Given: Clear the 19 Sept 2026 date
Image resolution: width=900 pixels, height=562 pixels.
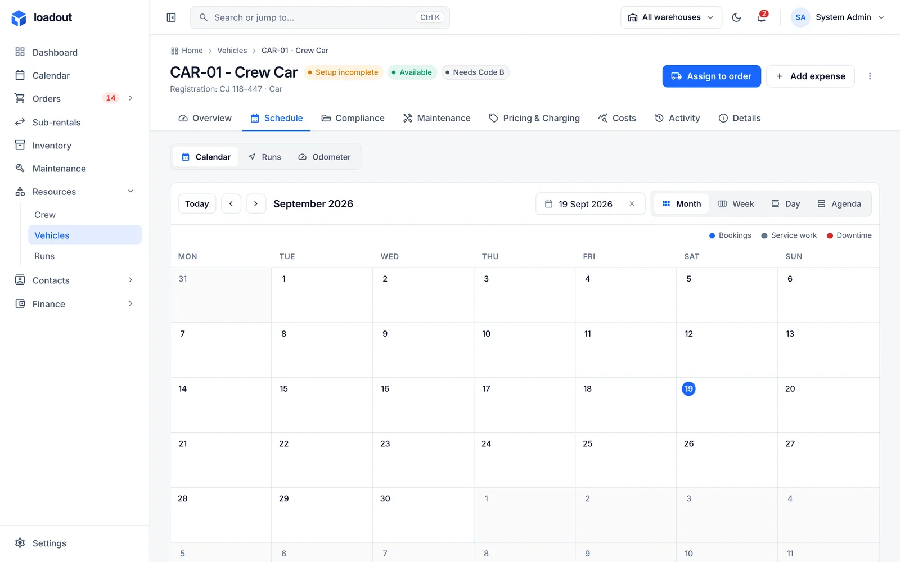Looking at the screenshot, I should 632,204.
